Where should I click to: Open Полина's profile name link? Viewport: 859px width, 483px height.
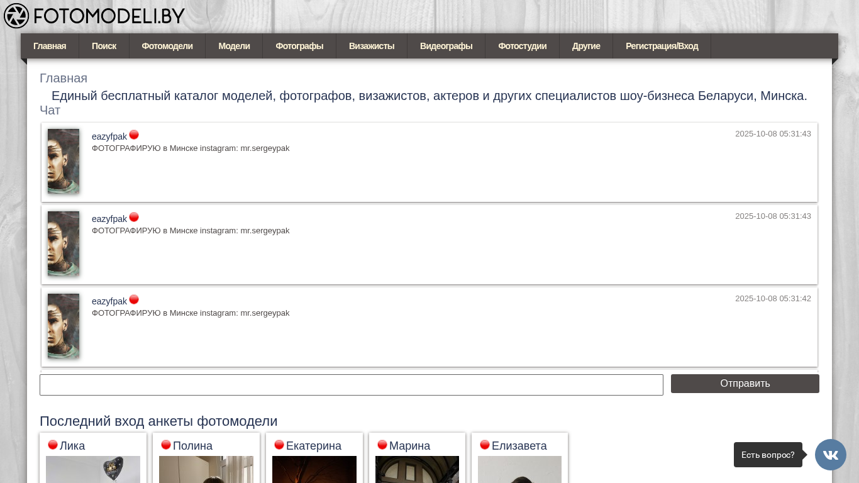click(192, 446)
